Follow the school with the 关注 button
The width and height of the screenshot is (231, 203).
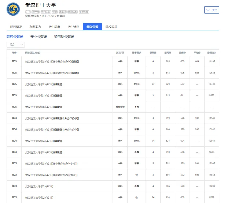212,10
